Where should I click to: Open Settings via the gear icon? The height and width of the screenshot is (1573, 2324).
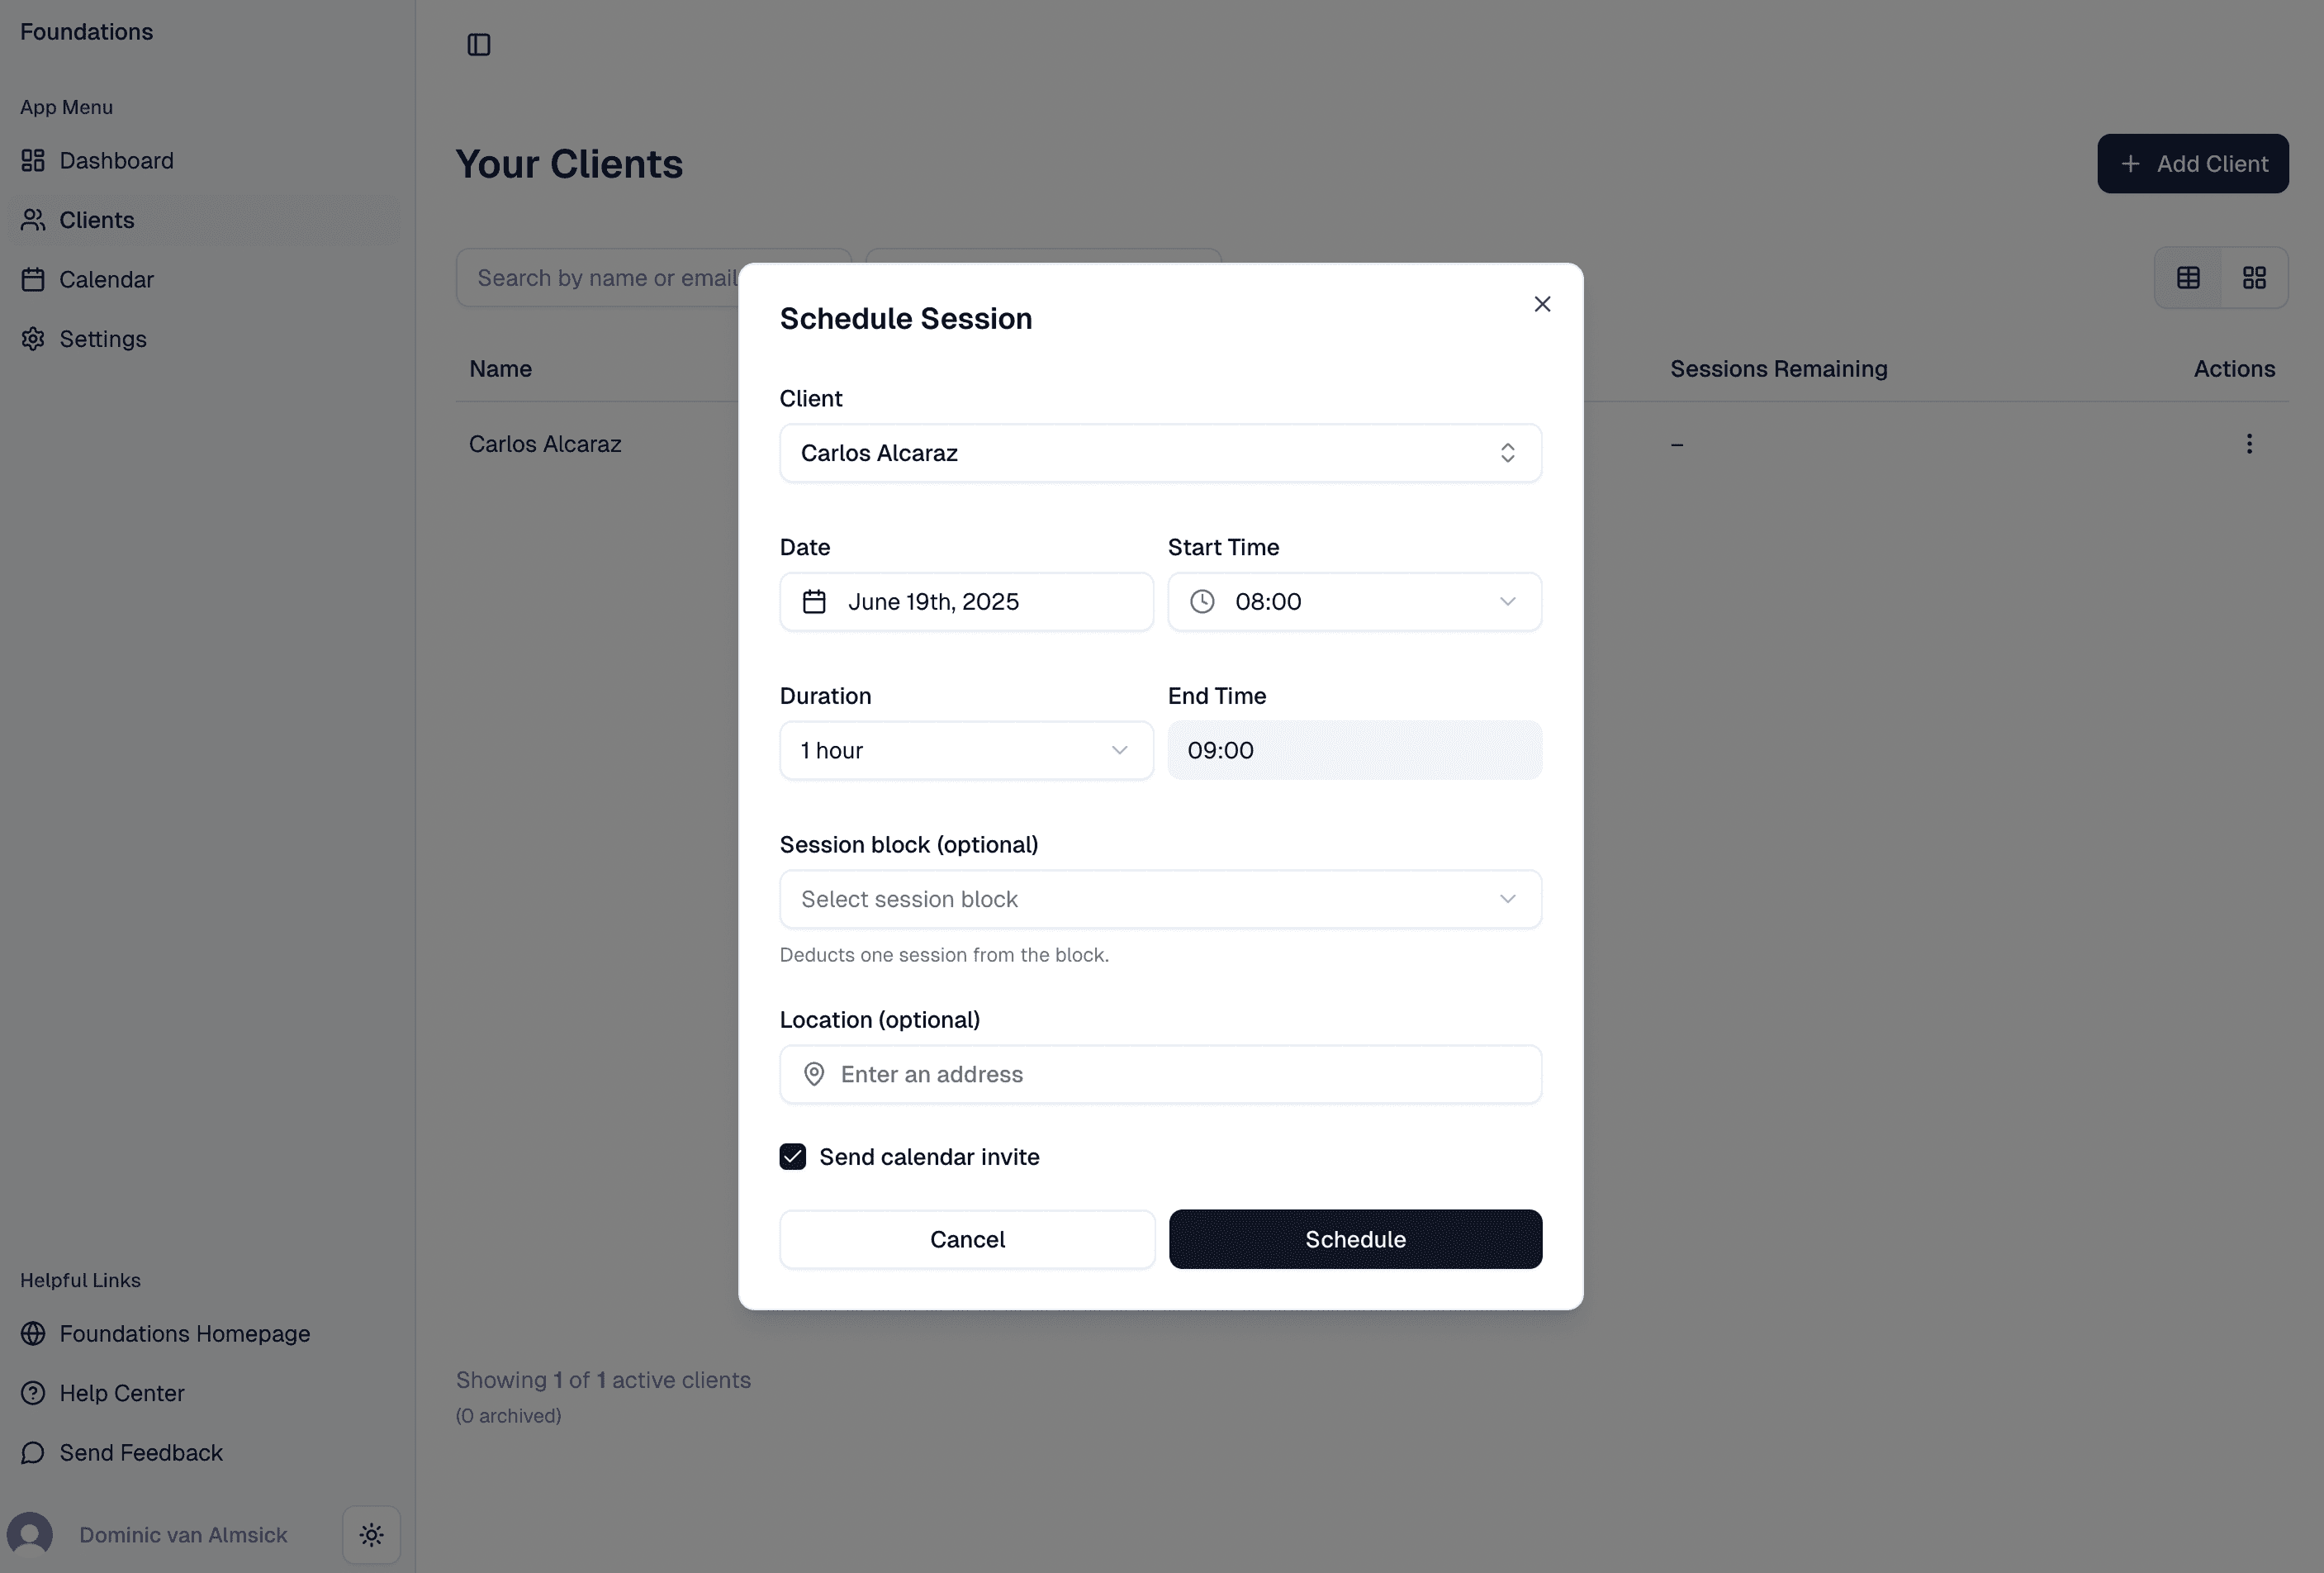34,340
